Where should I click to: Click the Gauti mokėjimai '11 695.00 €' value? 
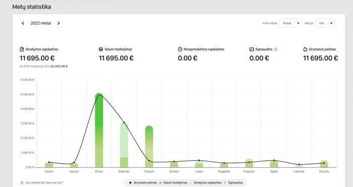pos(116,58)
